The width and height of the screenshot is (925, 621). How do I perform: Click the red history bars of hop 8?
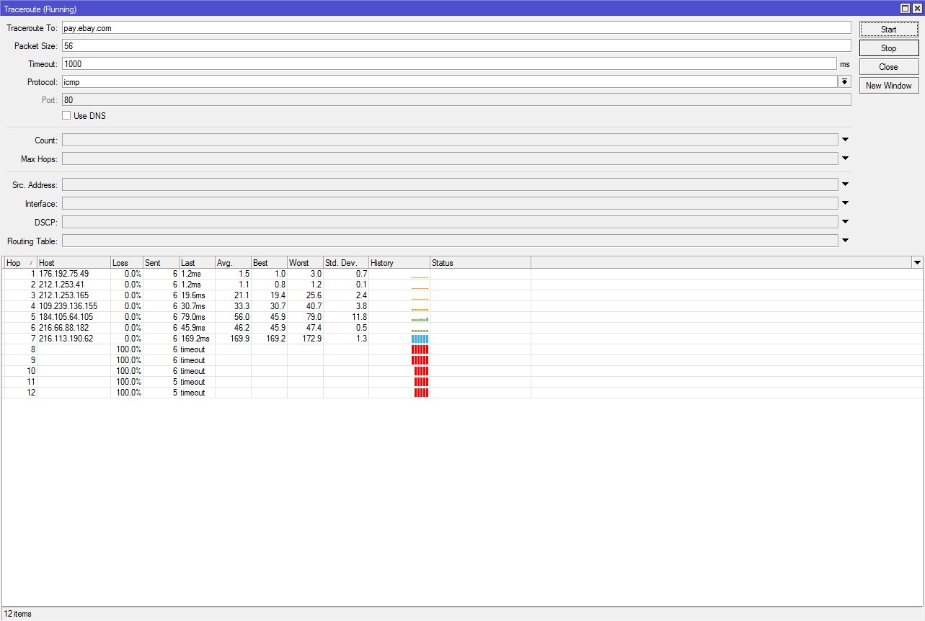[x=420, y=349]
